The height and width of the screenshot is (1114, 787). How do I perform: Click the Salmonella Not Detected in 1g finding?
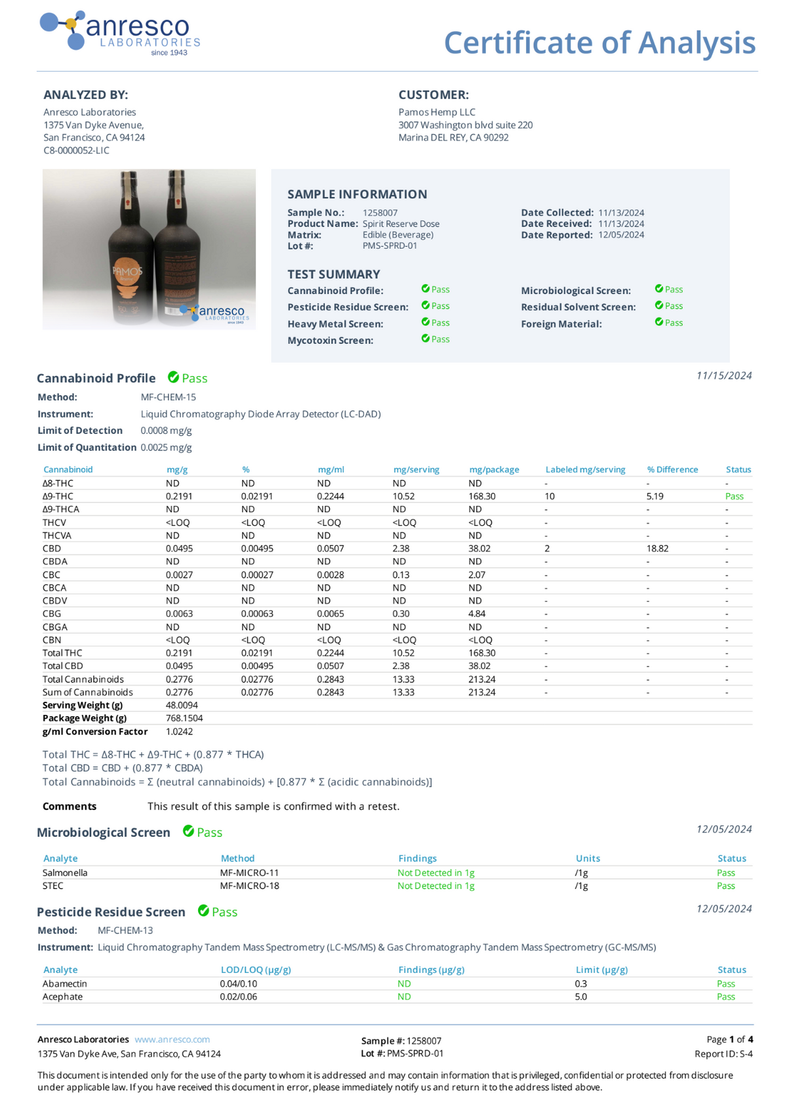point(435,872)
